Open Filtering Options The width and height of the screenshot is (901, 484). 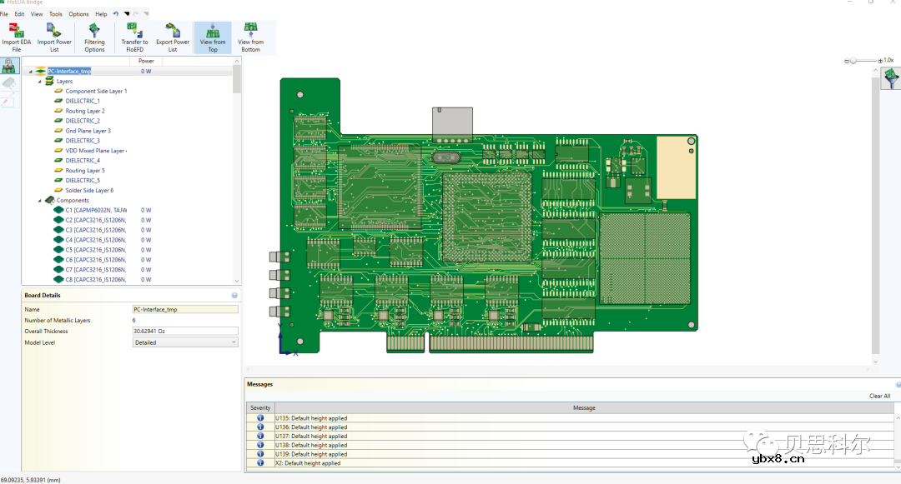point(94,37)
